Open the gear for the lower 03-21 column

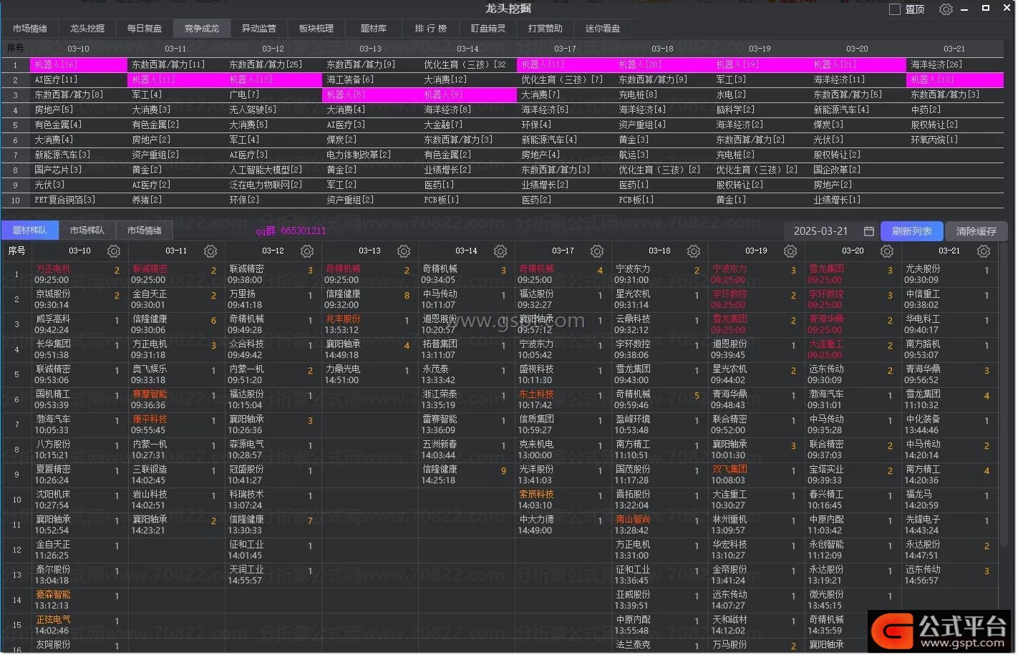[x=984, y=251]
